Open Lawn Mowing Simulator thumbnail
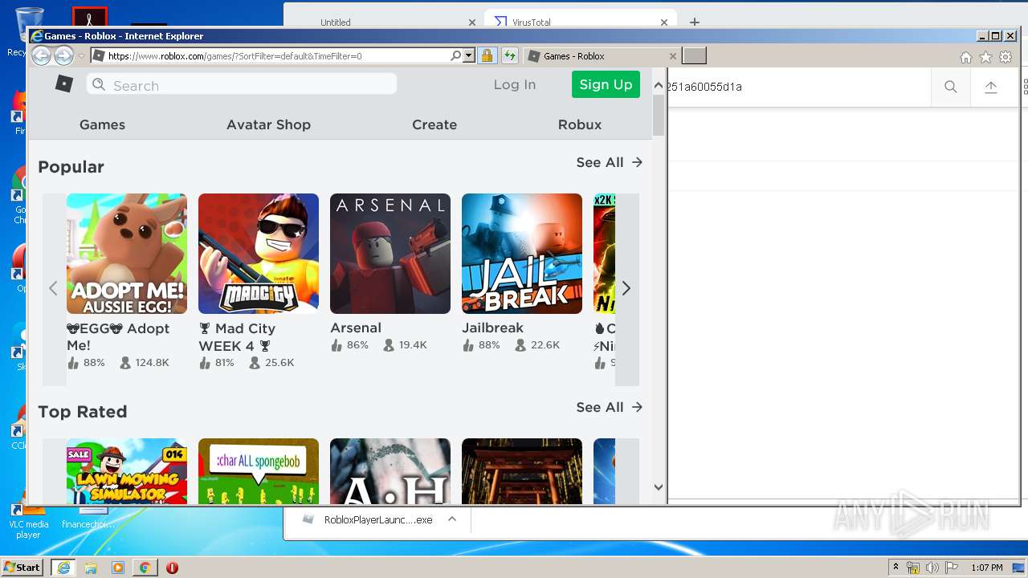 point(127,471)
